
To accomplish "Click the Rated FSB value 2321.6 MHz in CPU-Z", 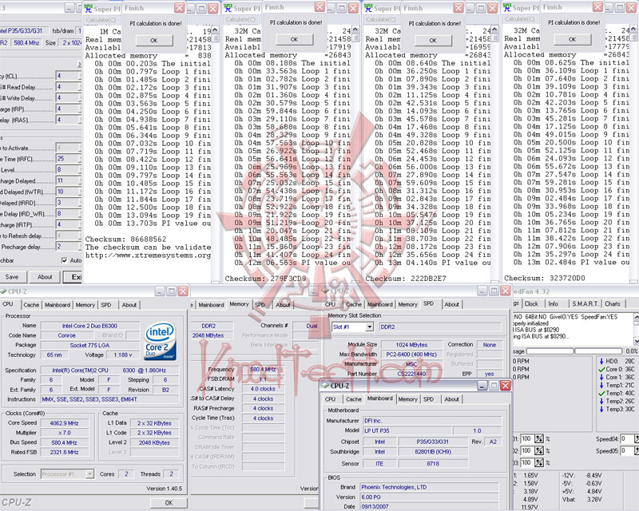I will [x=64, y=452].
